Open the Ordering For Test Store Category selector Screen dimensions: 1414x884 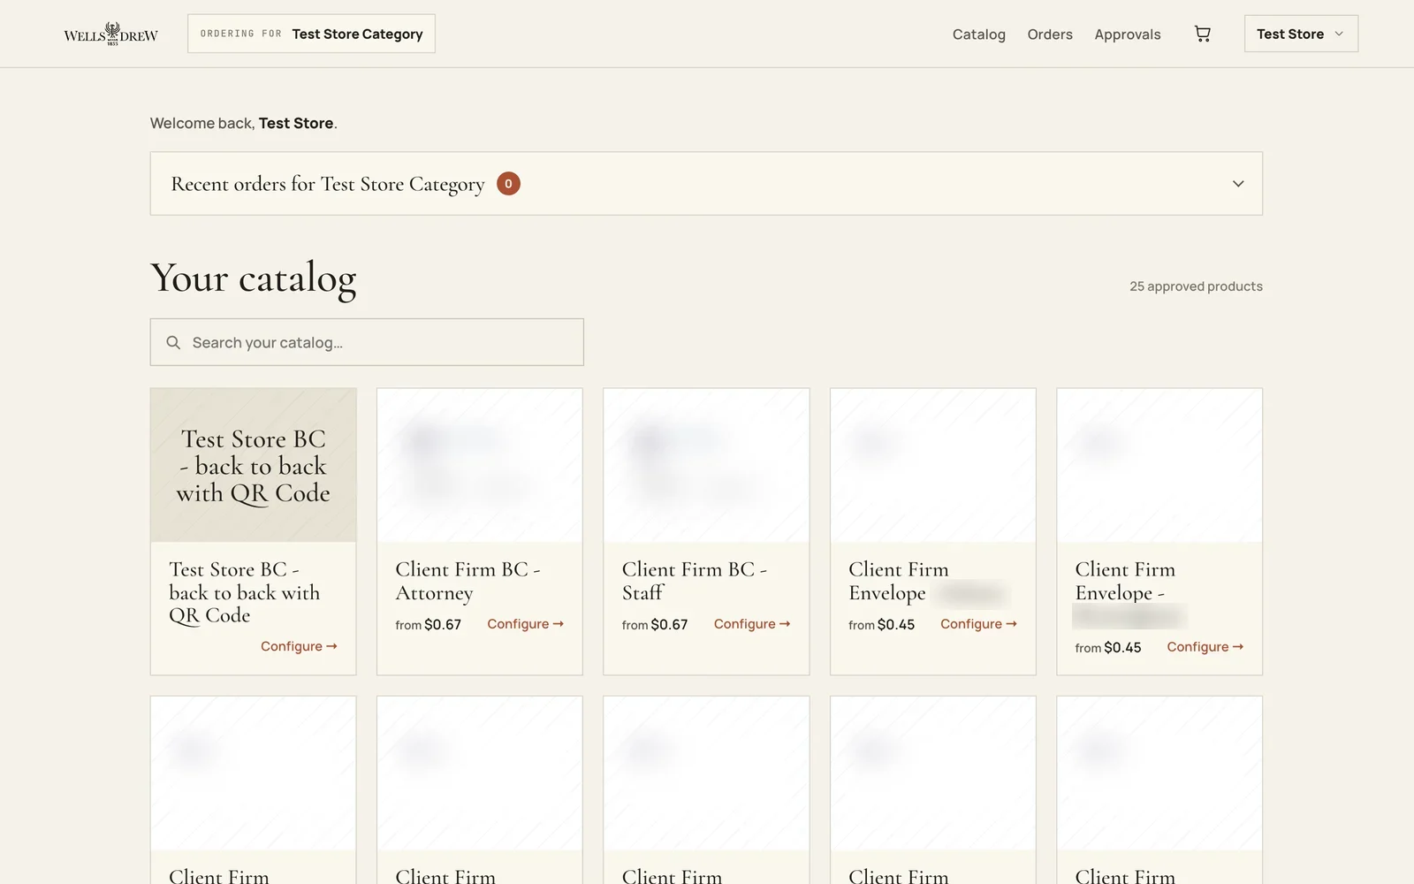311,34
